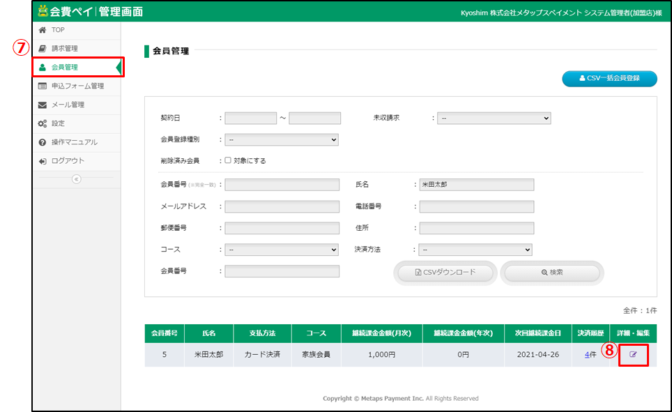Click the 検索 search button
The width and height of the screenshot is (672, 412).
(552, 273)
